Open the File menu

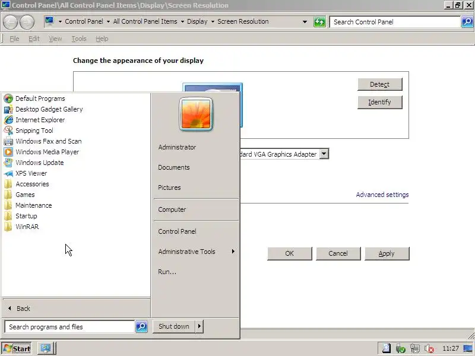(x=14, y=39)
